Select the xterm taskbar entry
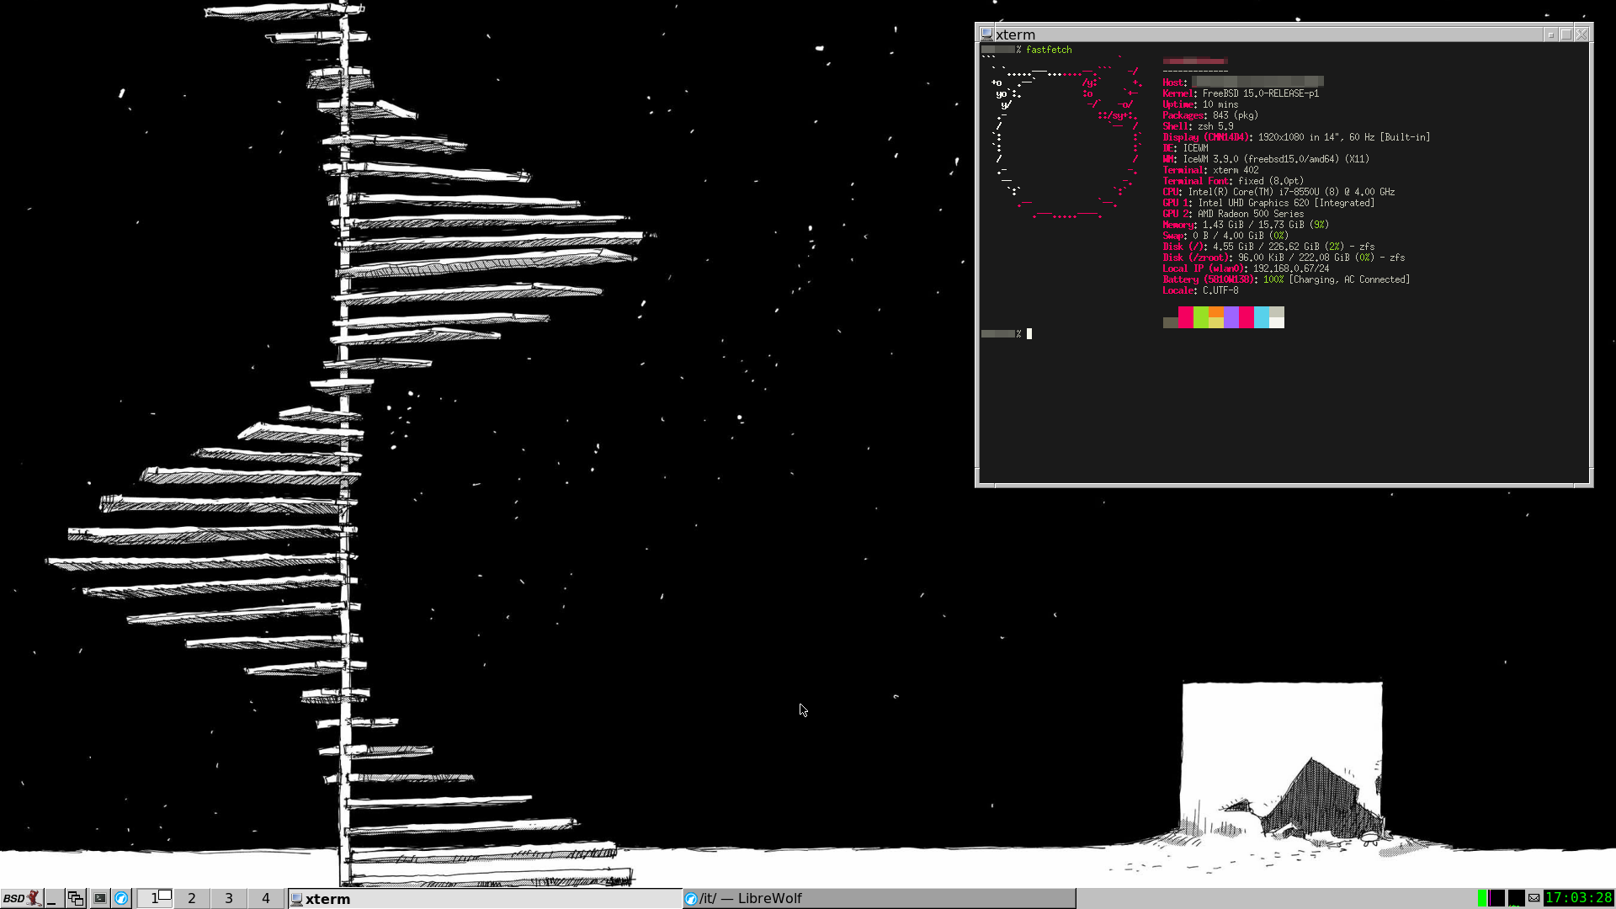The height and width of the screenshot is (909, 1616). click(484, 898)
